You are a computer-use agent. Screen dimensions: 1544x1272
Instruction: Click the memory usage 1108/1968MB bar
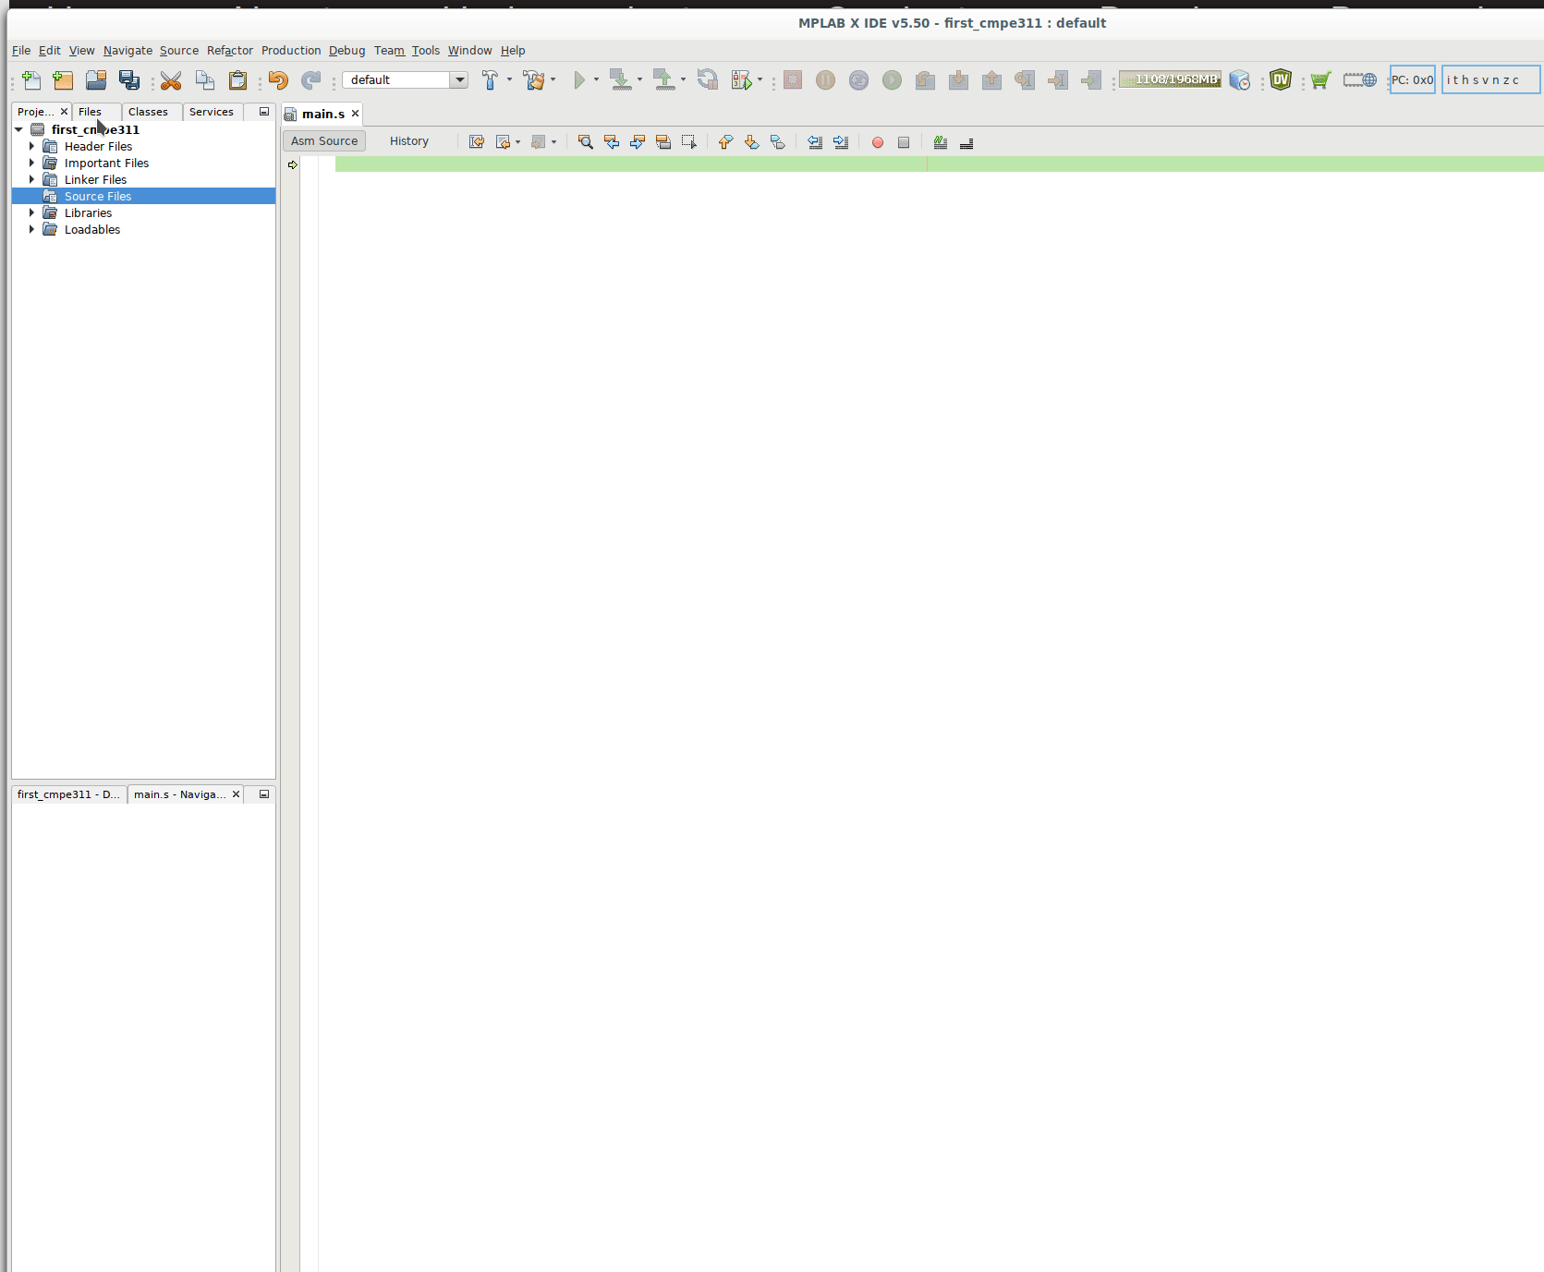[1171, 80]
